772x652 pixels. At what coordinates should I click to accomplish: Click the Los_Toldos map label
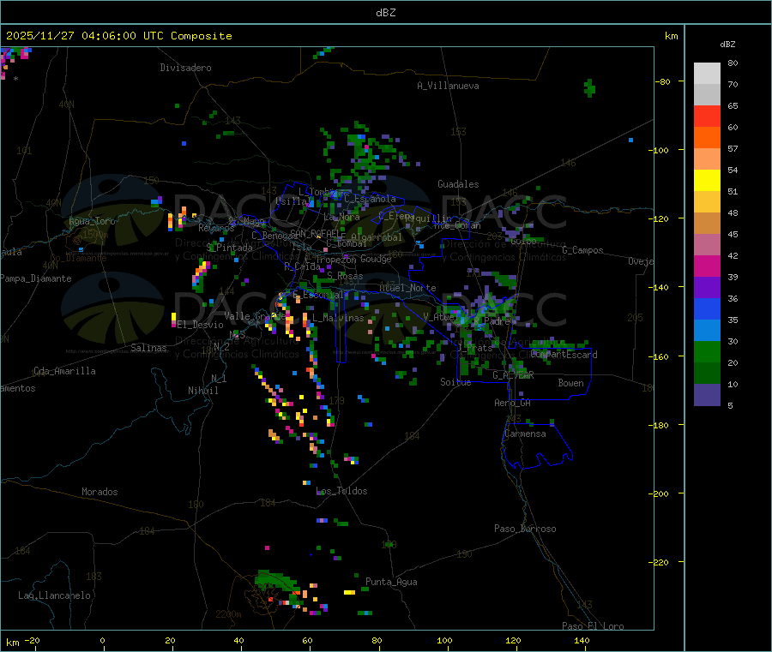click(341, 491)
